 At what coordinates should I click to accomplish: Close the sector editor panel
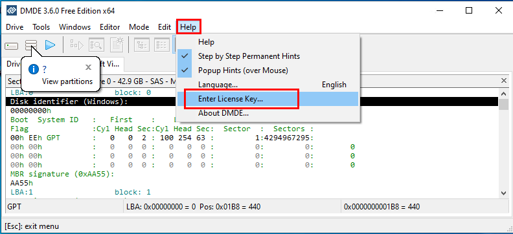point(504,81)
